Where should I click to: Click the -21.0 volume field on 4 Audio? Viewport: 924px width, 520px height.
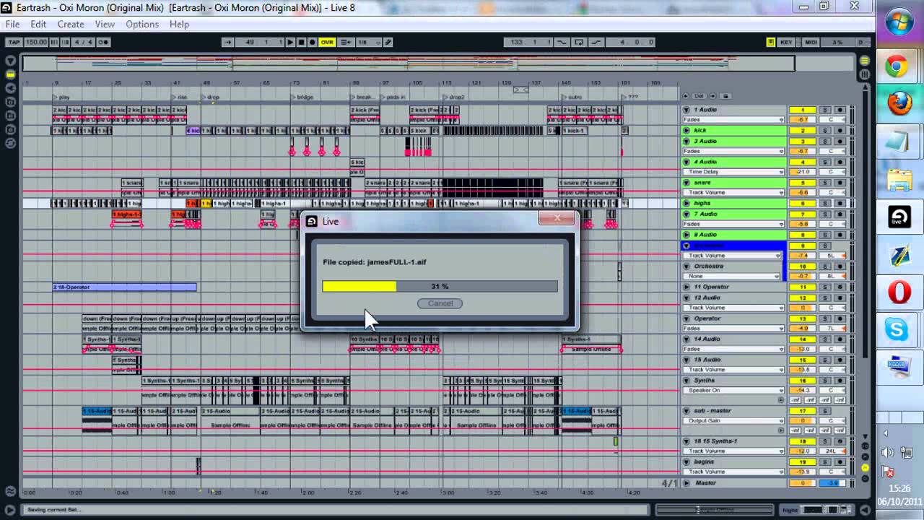802,172
